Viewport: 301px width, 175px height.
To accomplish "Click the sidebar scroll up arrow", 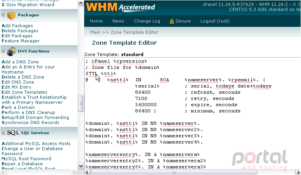I will pyautogui.click(x=81, y=3).
